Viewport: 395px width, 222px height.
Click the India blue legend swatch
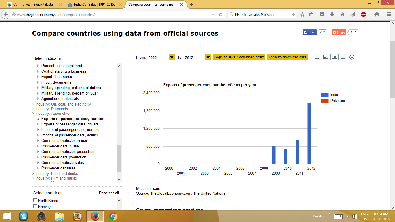click(325, 95)
